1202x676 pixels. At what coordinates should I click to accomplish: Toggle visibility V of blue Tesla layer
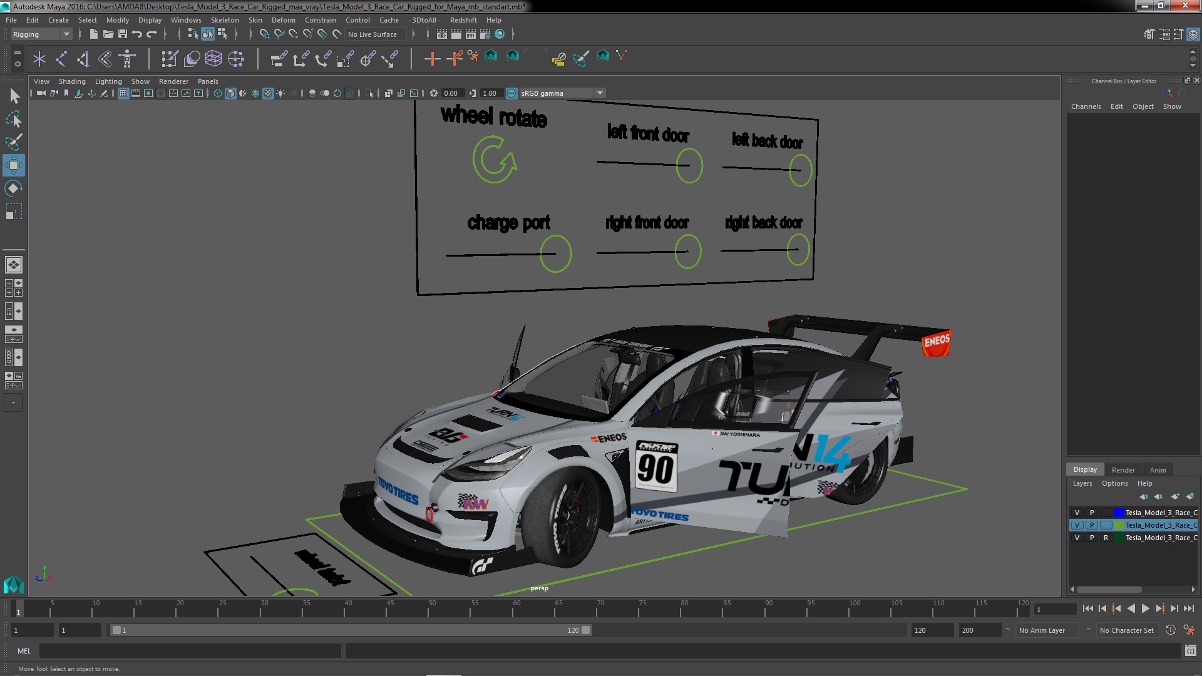coord(1077,513)
